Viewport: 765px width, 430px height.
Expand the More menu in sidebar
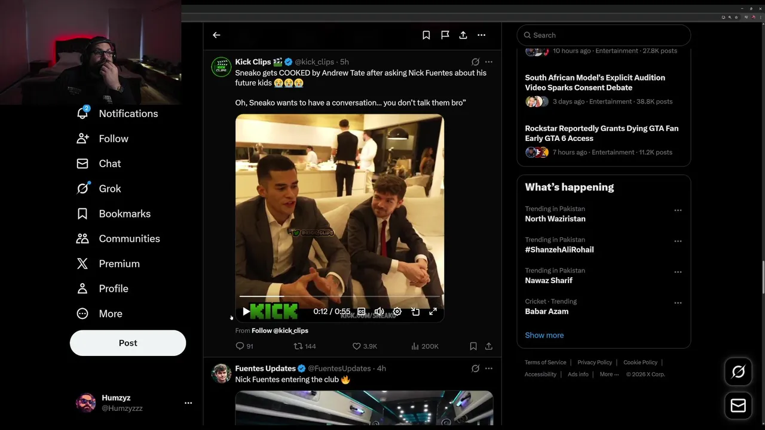[x=99, y=314]
